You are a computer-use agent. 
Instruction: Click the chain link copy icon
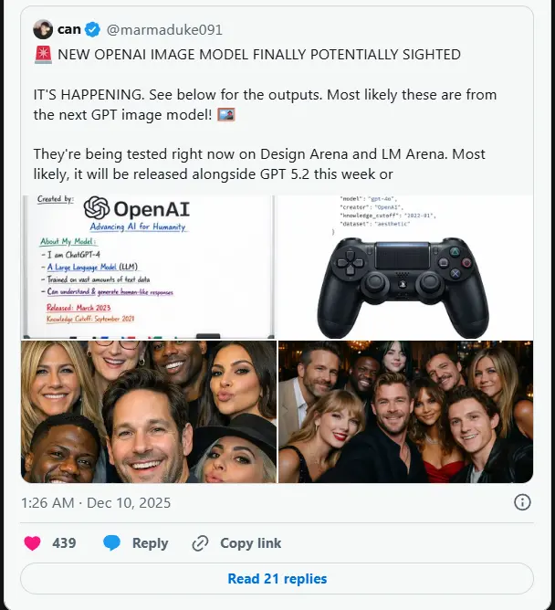pos(200,543)
